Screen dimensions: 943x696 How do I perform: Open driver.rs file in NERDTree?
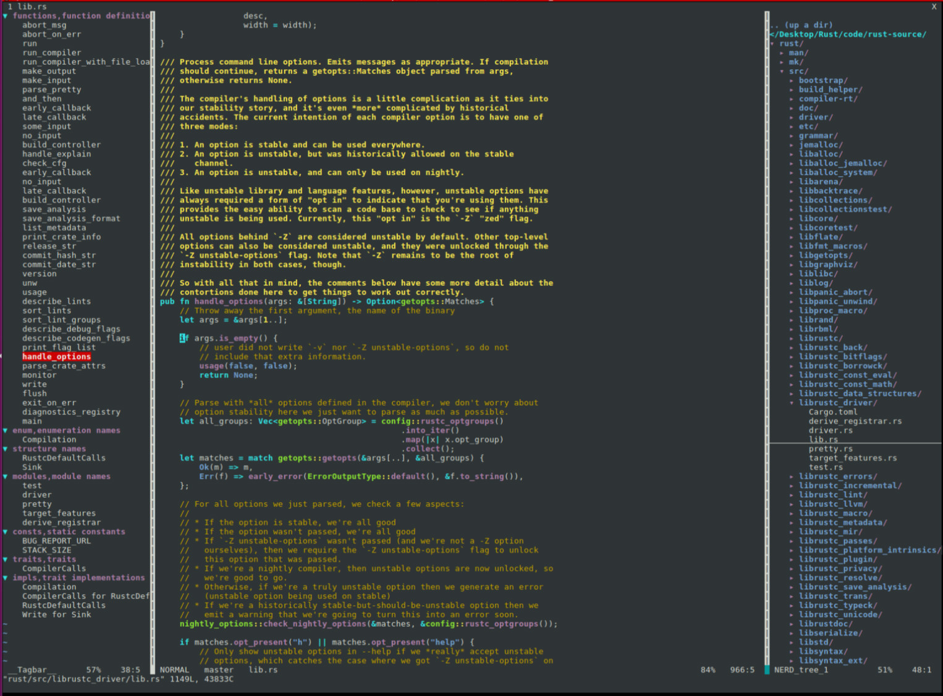831,430
